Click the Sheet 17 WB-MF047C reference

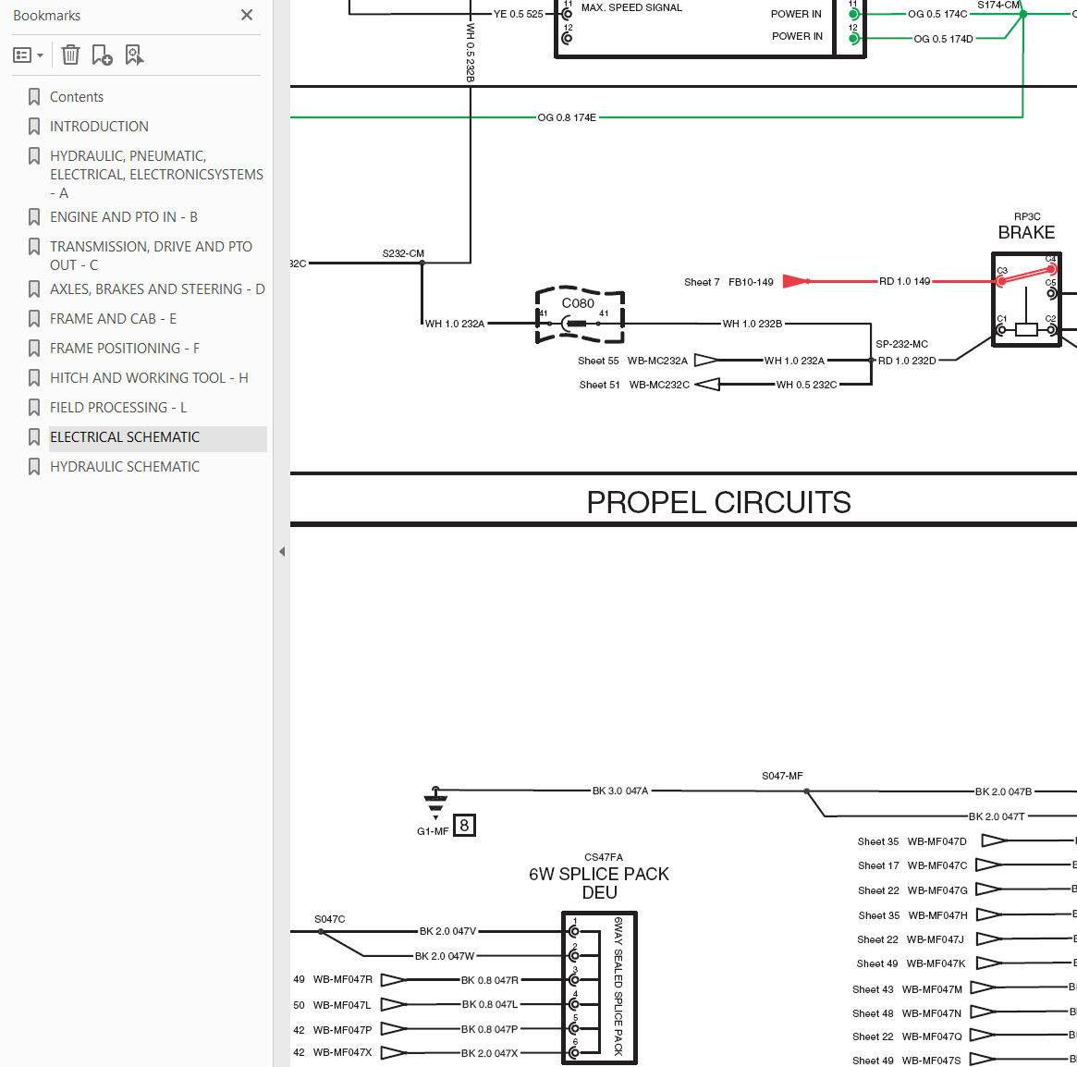[x=912, y=865]
